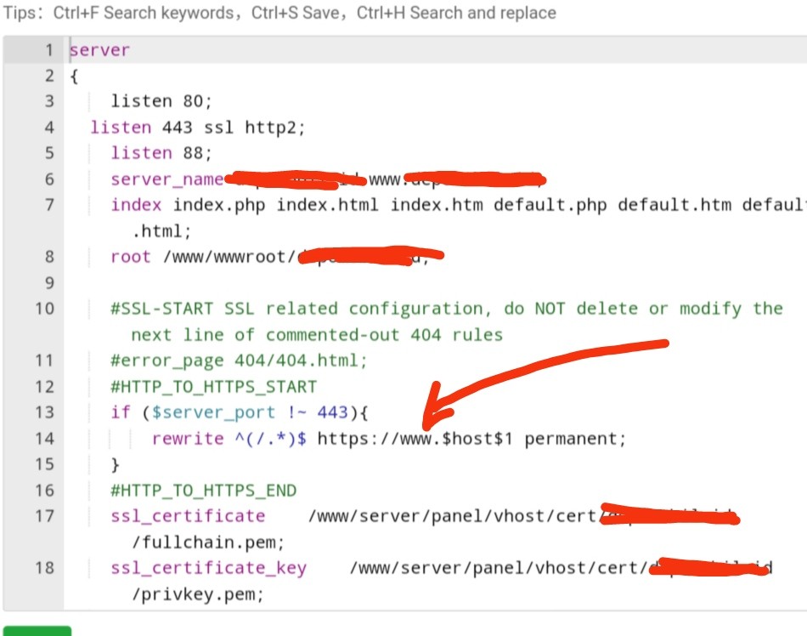Screen dimensions: 807x636
Task: Click '/www/wwwroot/' path on line 8
Action: (229, 257)
